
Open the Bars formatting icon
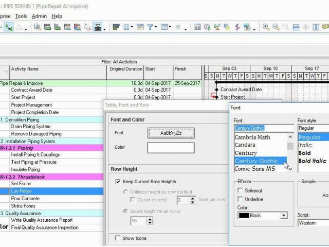pos(116,27)
